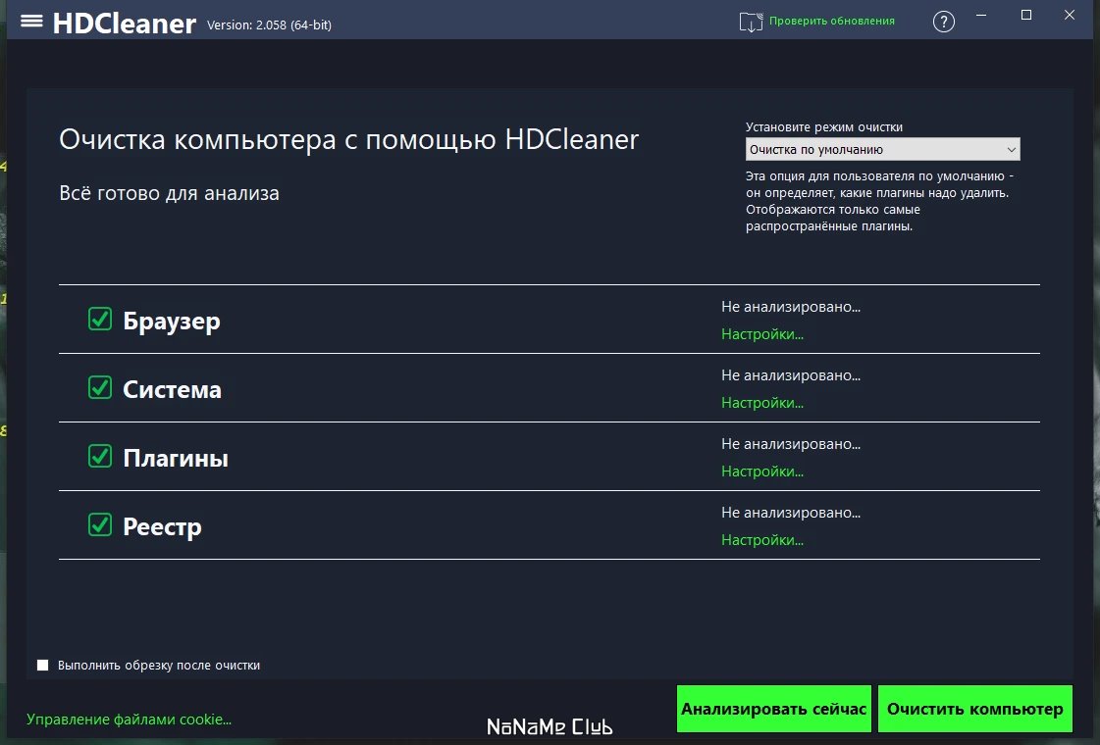1100x745 pixels.
Task: Click the update check icon
Action: [750, 20]
